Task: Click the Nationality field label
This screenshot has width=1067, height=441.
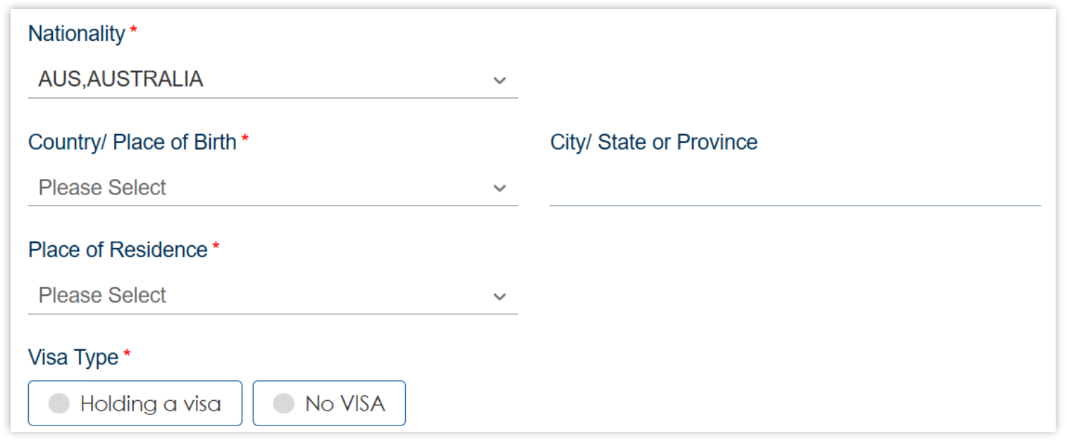Action: pyautogui.click(x=76, y=34)
